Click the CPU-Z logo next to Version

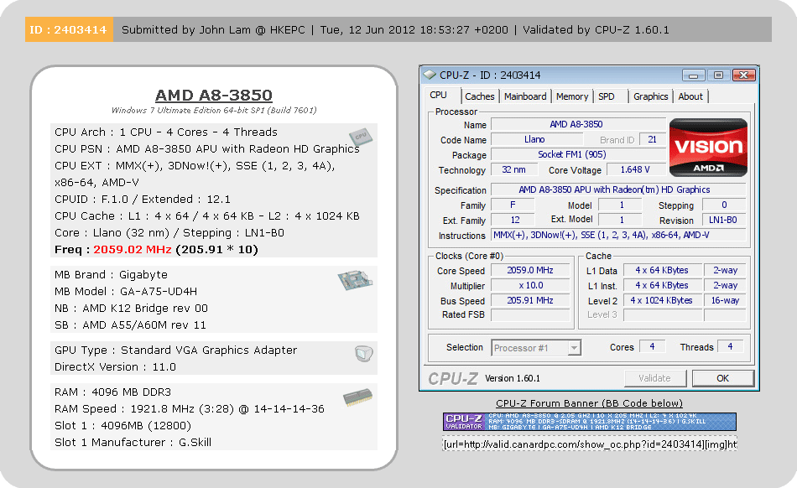453,378
